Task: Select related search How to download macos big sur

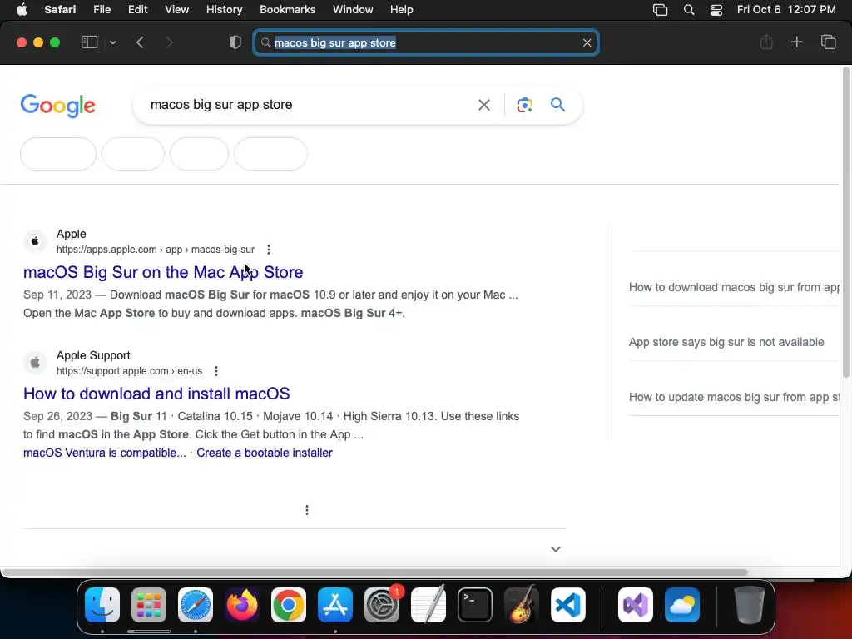Action: pos(734,287)
